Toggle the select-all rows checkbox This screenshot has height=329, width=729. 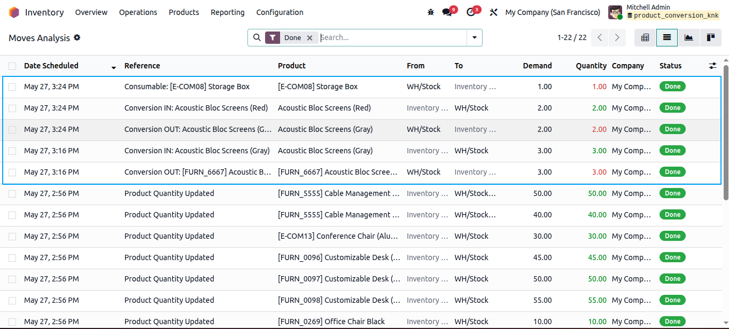tap(12, 66)
